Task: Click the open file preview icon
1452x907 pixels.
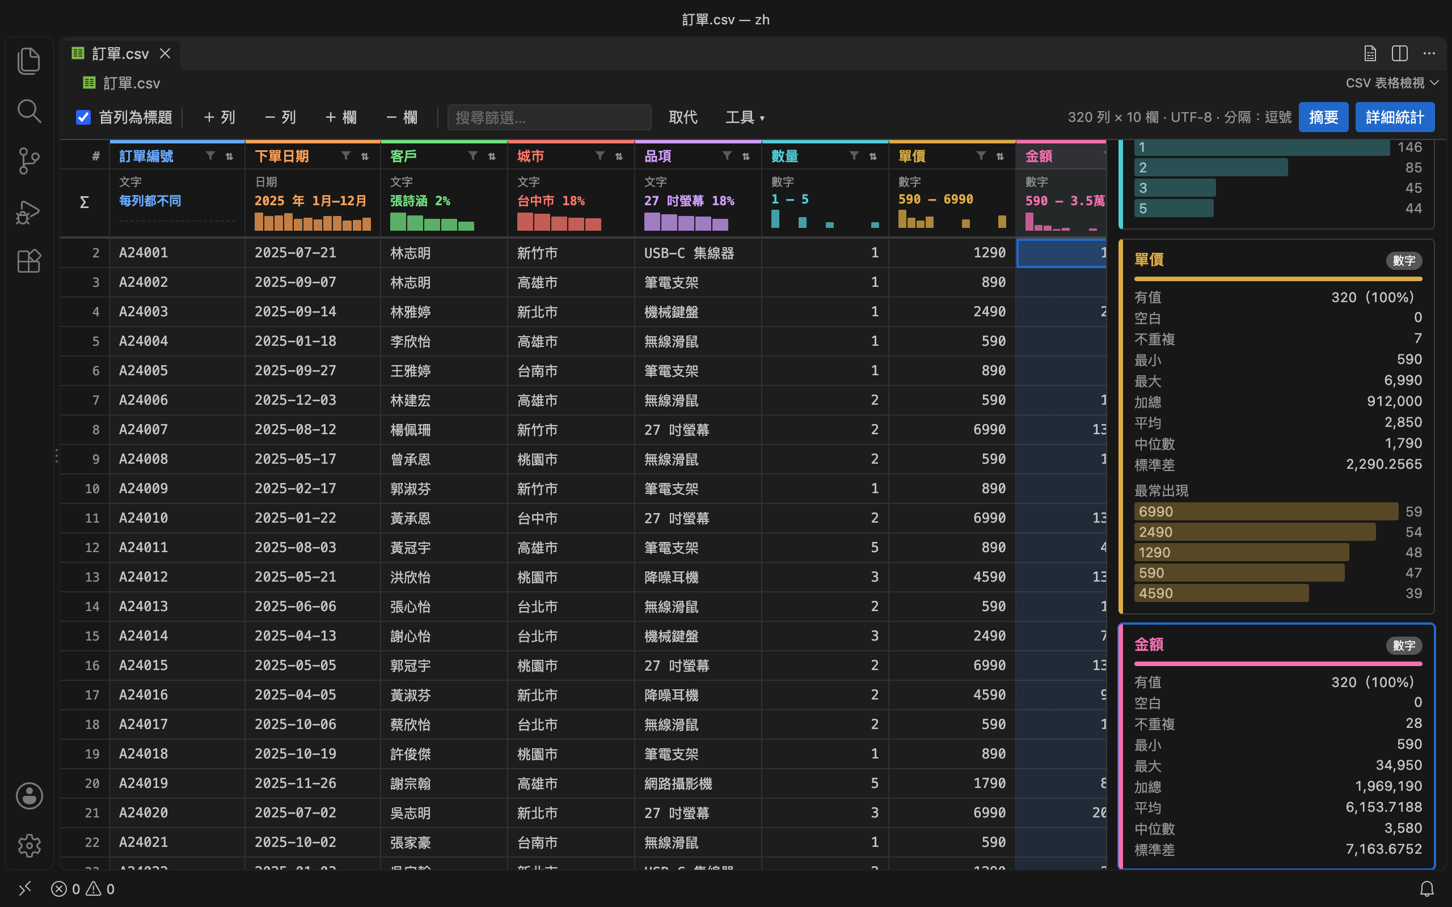Action: point(1370,53)
